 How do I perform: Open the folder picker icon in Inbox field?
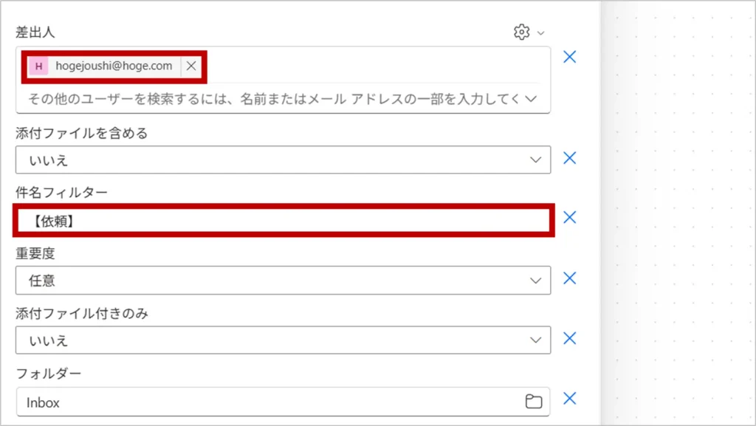[533, 402]
